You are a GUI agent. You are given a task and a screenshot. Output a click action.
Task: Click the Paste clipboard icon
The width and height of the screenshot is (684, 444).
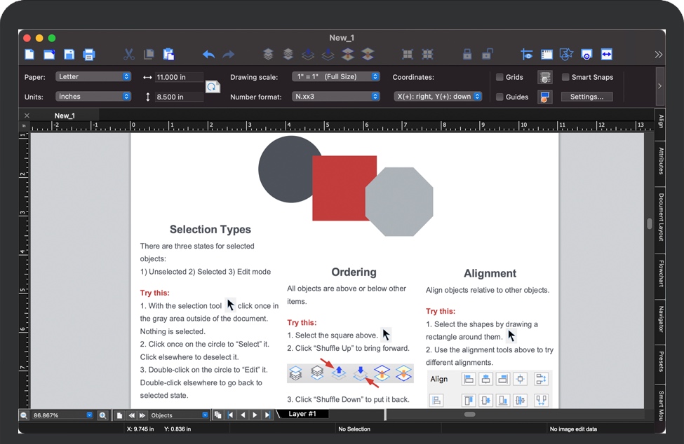pyautogui.click(x=168, y=55)
